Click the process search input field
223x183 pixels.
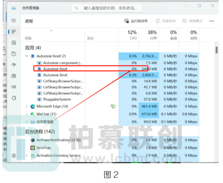point(107,8)
